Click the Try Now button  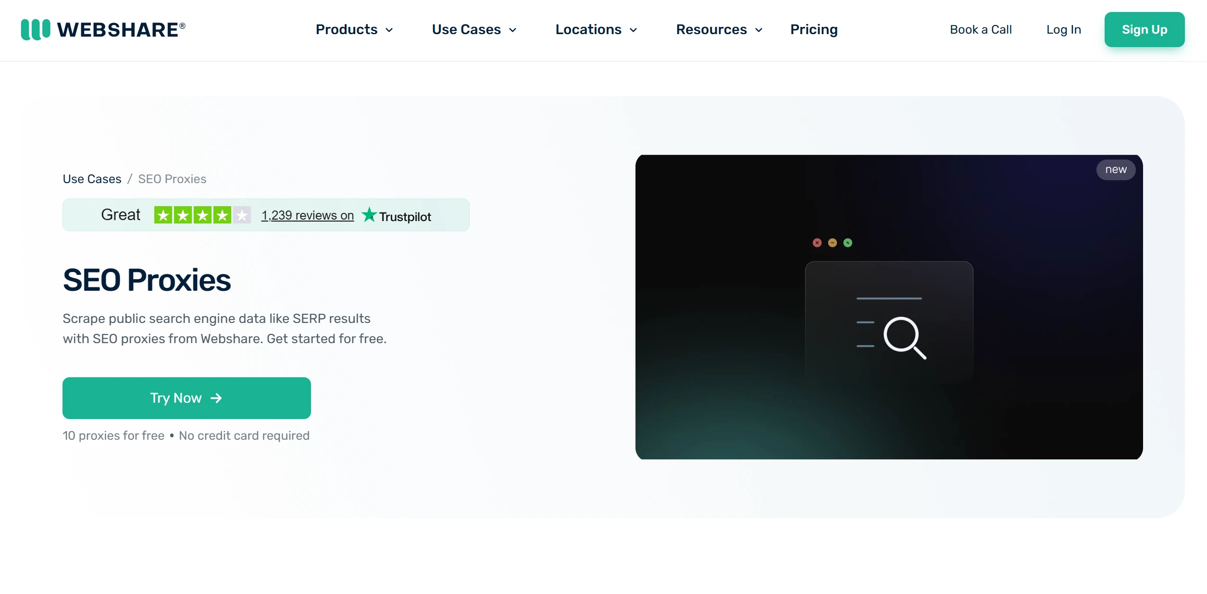coord(187,398)
